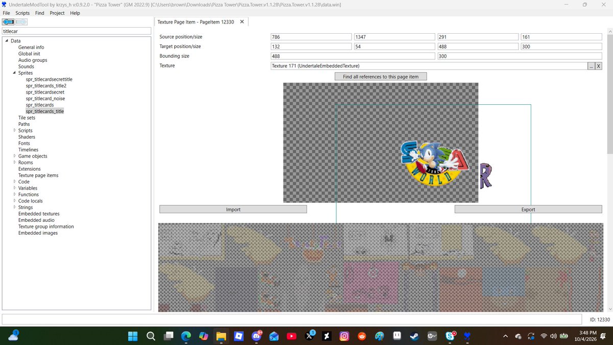This screenshot has width=613, height=345.
Task: Launch Steam from the taskbar
Action: pos(415,336)
